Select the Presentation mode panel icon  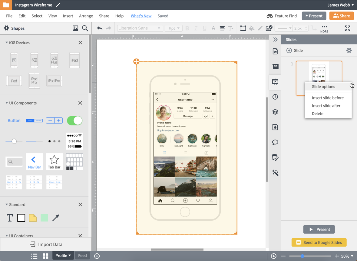pyautogui.click(x=275, y=81)
